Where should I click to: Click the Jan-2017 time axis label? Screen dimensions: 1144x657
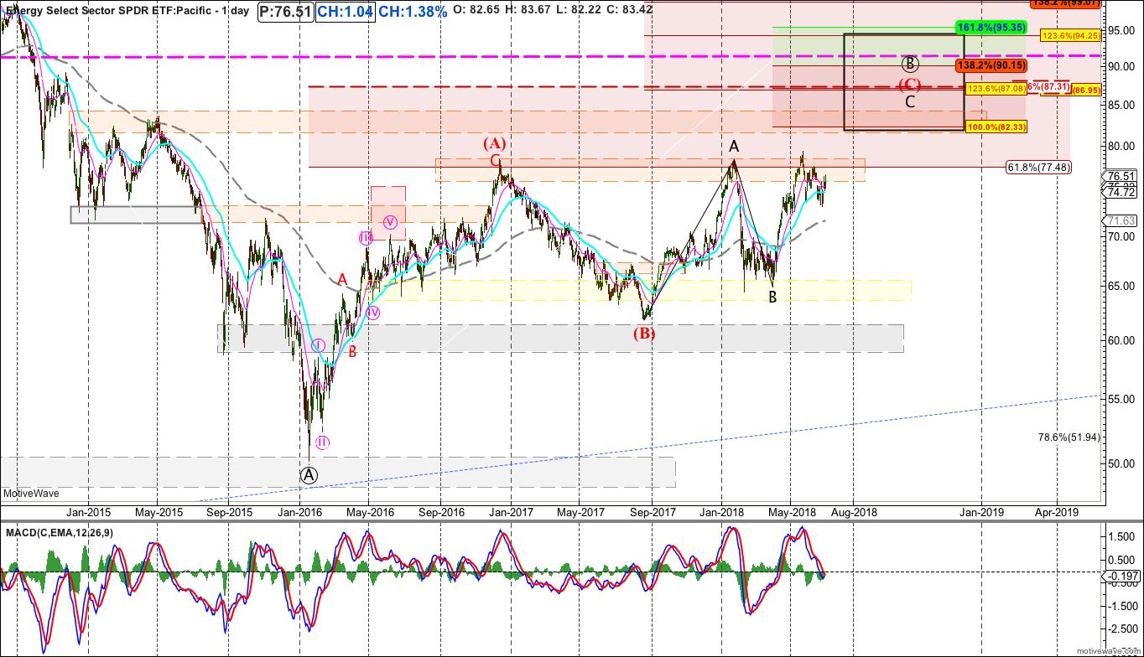point(510,511)
